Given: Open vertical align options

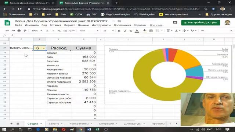Looking at the screenshot, I should pos(177,31).
